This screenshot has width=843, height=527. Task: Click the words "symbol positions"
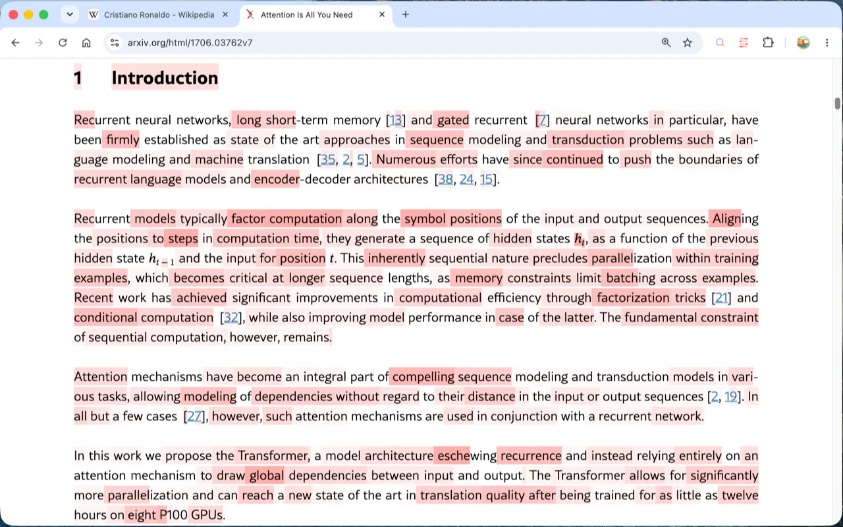click(453, 219)
